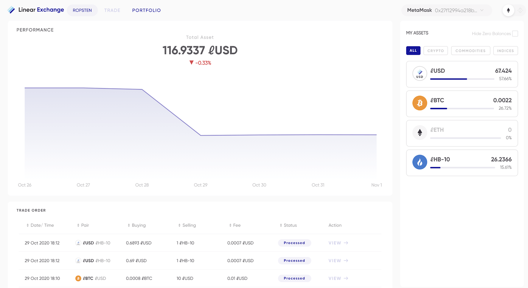Click the ℓUSD 57.66% allocation bar

(x=462, y=79)
